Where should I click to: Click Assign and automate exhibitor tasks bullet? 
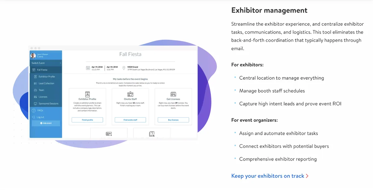pyautogui.click(x=279, y=134)
